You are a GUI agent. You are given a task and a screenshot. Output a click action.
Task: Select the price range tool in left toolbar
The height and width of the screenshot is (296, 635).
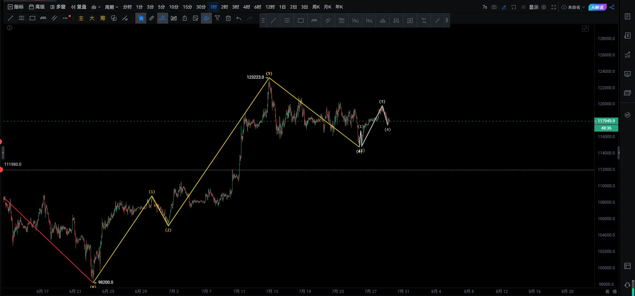coord(43,18)
